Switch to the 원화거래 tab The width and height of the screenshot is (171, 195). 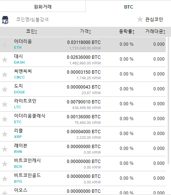[x=43, y=6]
